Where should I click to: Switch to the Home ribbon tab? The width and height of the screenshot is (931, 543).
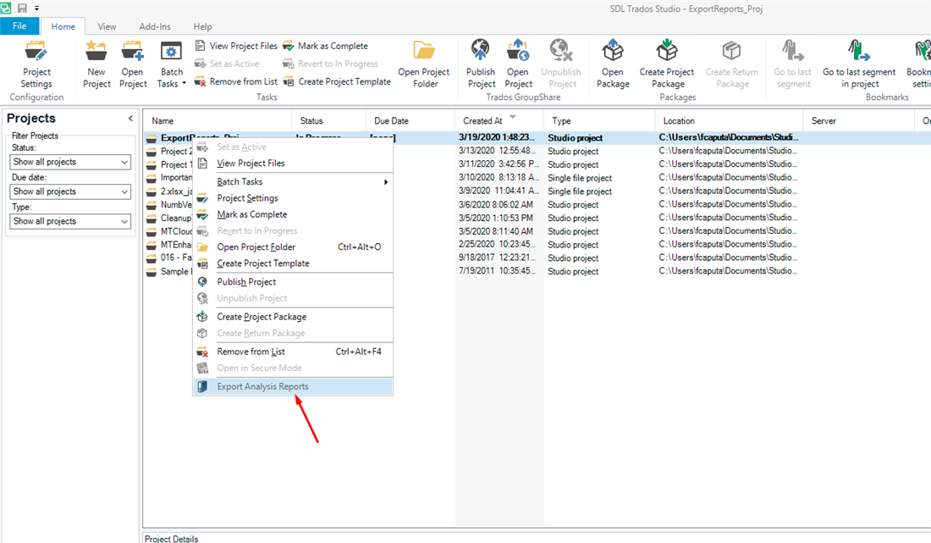point(63,27)
